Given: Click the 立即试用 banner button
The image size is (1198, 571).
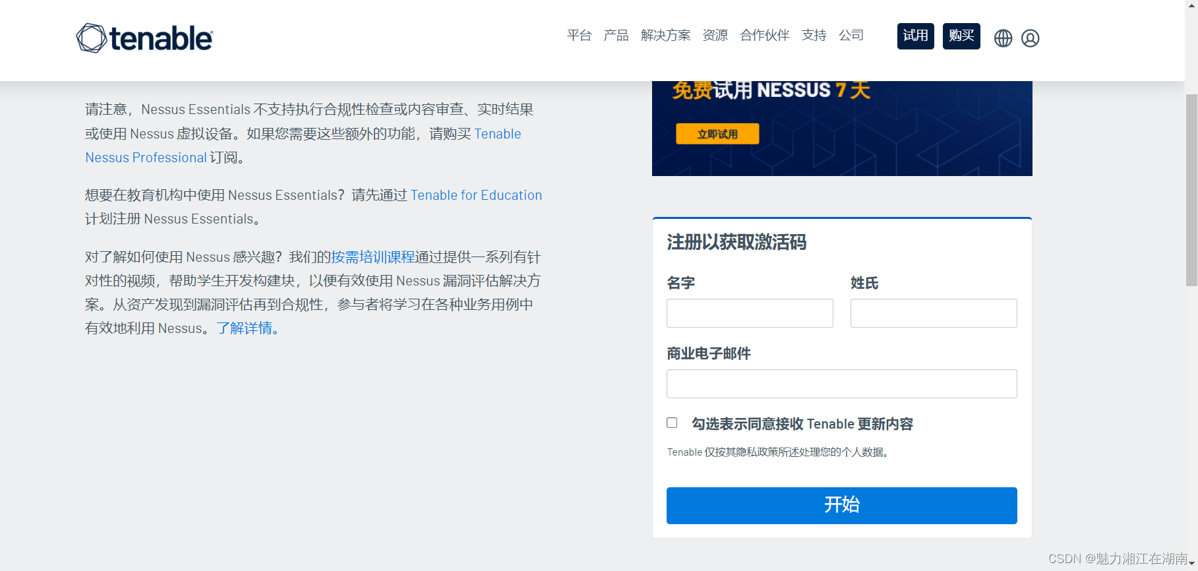Looking at the screenshot, I should 717,134.
